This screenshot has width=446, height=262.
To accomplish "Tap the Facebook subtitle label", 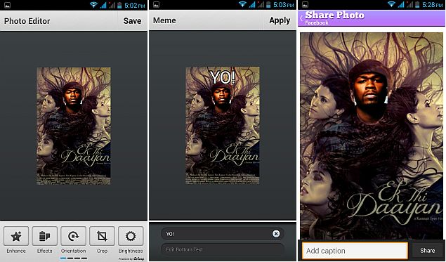I will (317, 22).
